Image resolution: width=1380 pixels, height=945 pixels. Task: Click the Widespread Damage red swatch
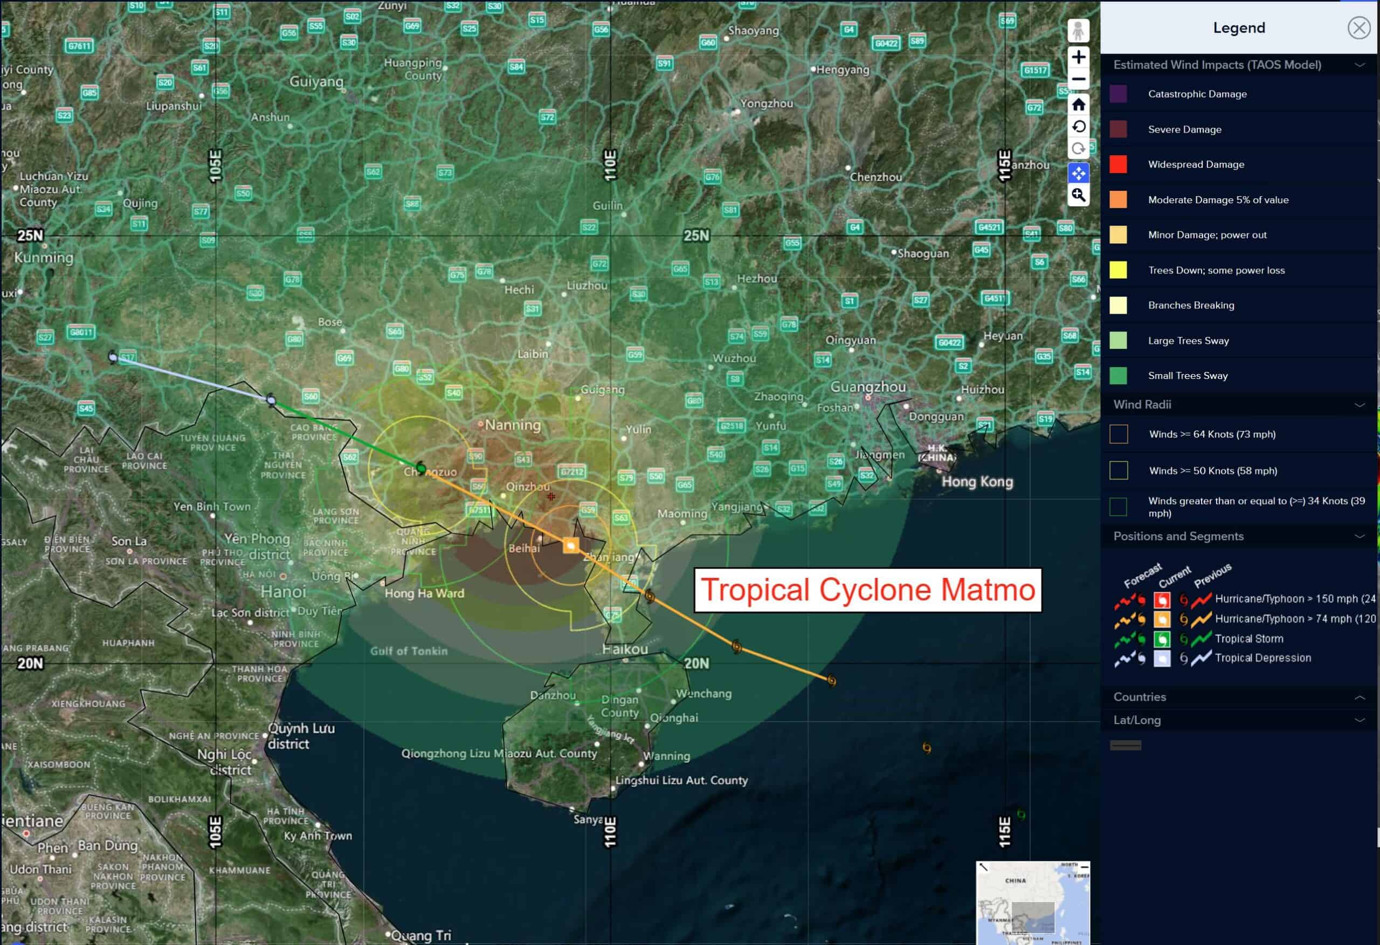[x=1118, y=164]
